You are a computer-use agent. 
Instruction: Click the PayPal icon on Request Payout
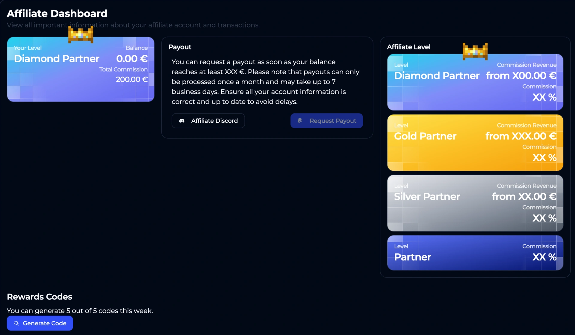[x=300, y=121]
